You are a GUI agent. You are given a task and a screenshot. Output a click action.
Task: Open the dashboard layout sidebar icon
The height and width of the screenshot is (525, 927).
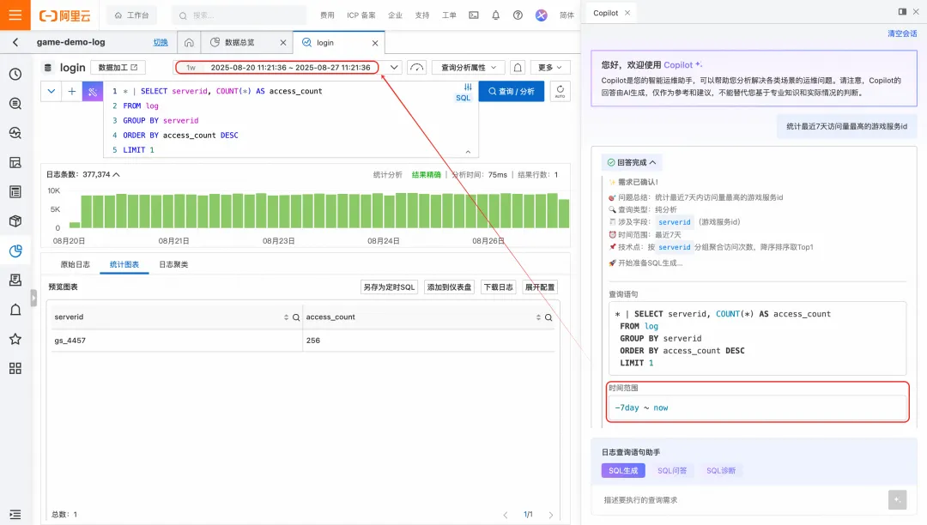click(15, 162)
